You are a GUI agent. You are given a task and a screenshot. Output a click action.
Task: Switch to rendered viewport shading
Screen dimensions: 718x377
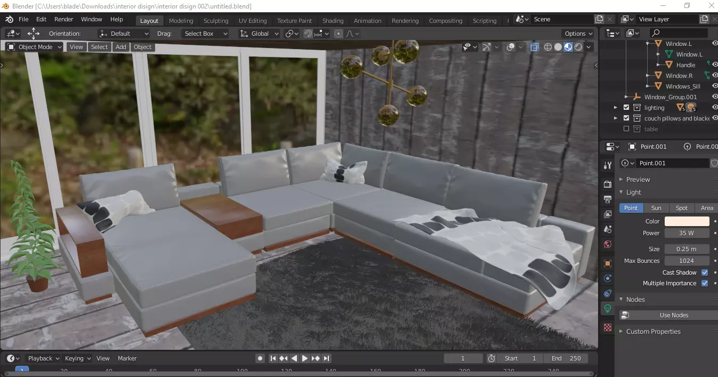click(578, 47)
